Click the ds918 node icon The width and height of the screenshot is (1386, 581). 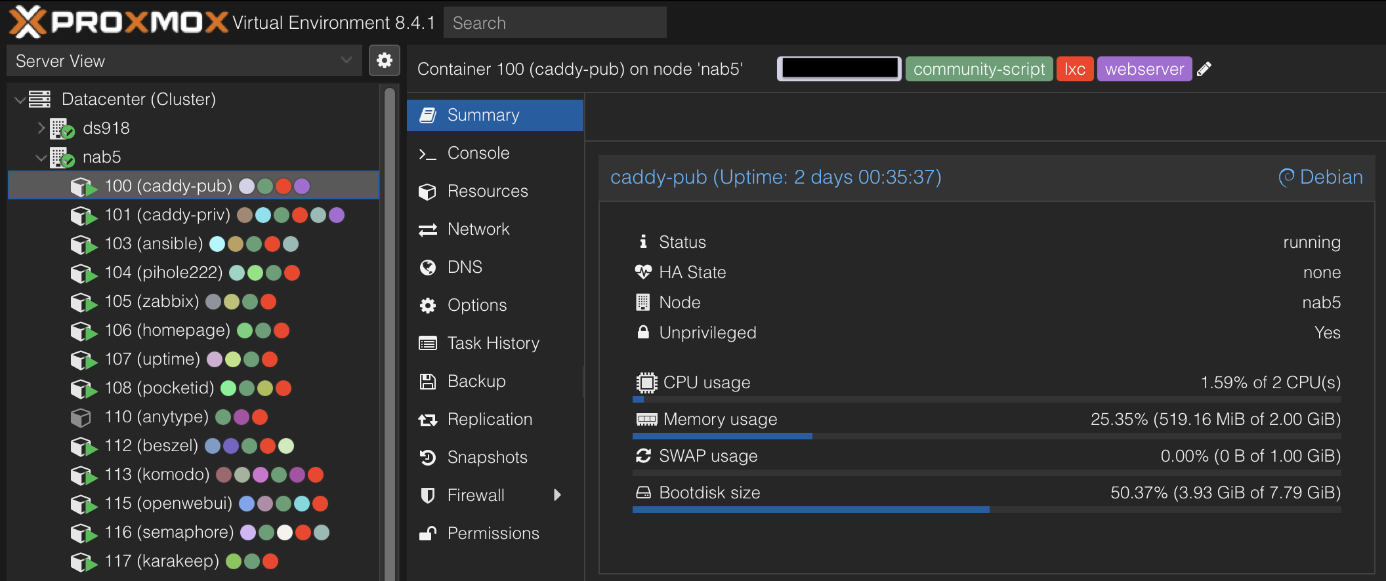tap(62, 129)
